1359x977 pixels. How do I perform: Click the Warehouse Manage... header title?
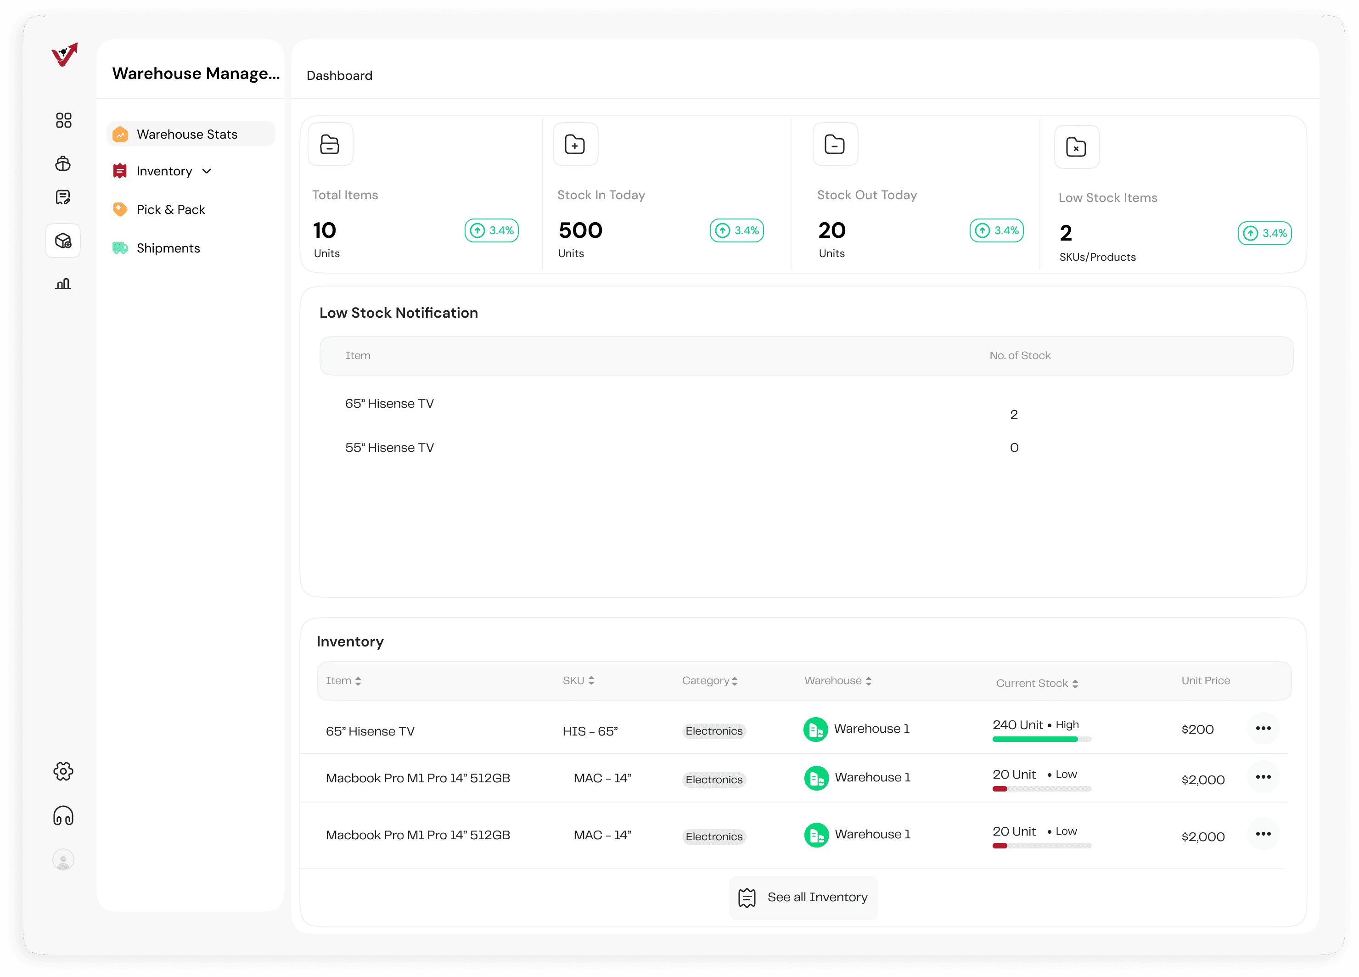pyautogui.click(x=196, y=73)
